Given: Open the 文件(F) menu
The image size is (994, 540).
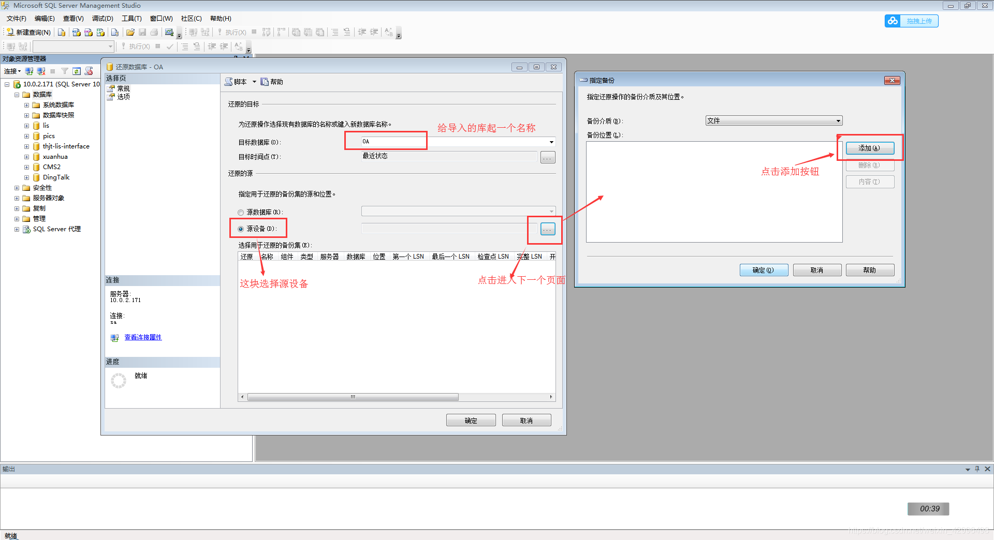Looking at the screenshot, I should pos(16,19).
